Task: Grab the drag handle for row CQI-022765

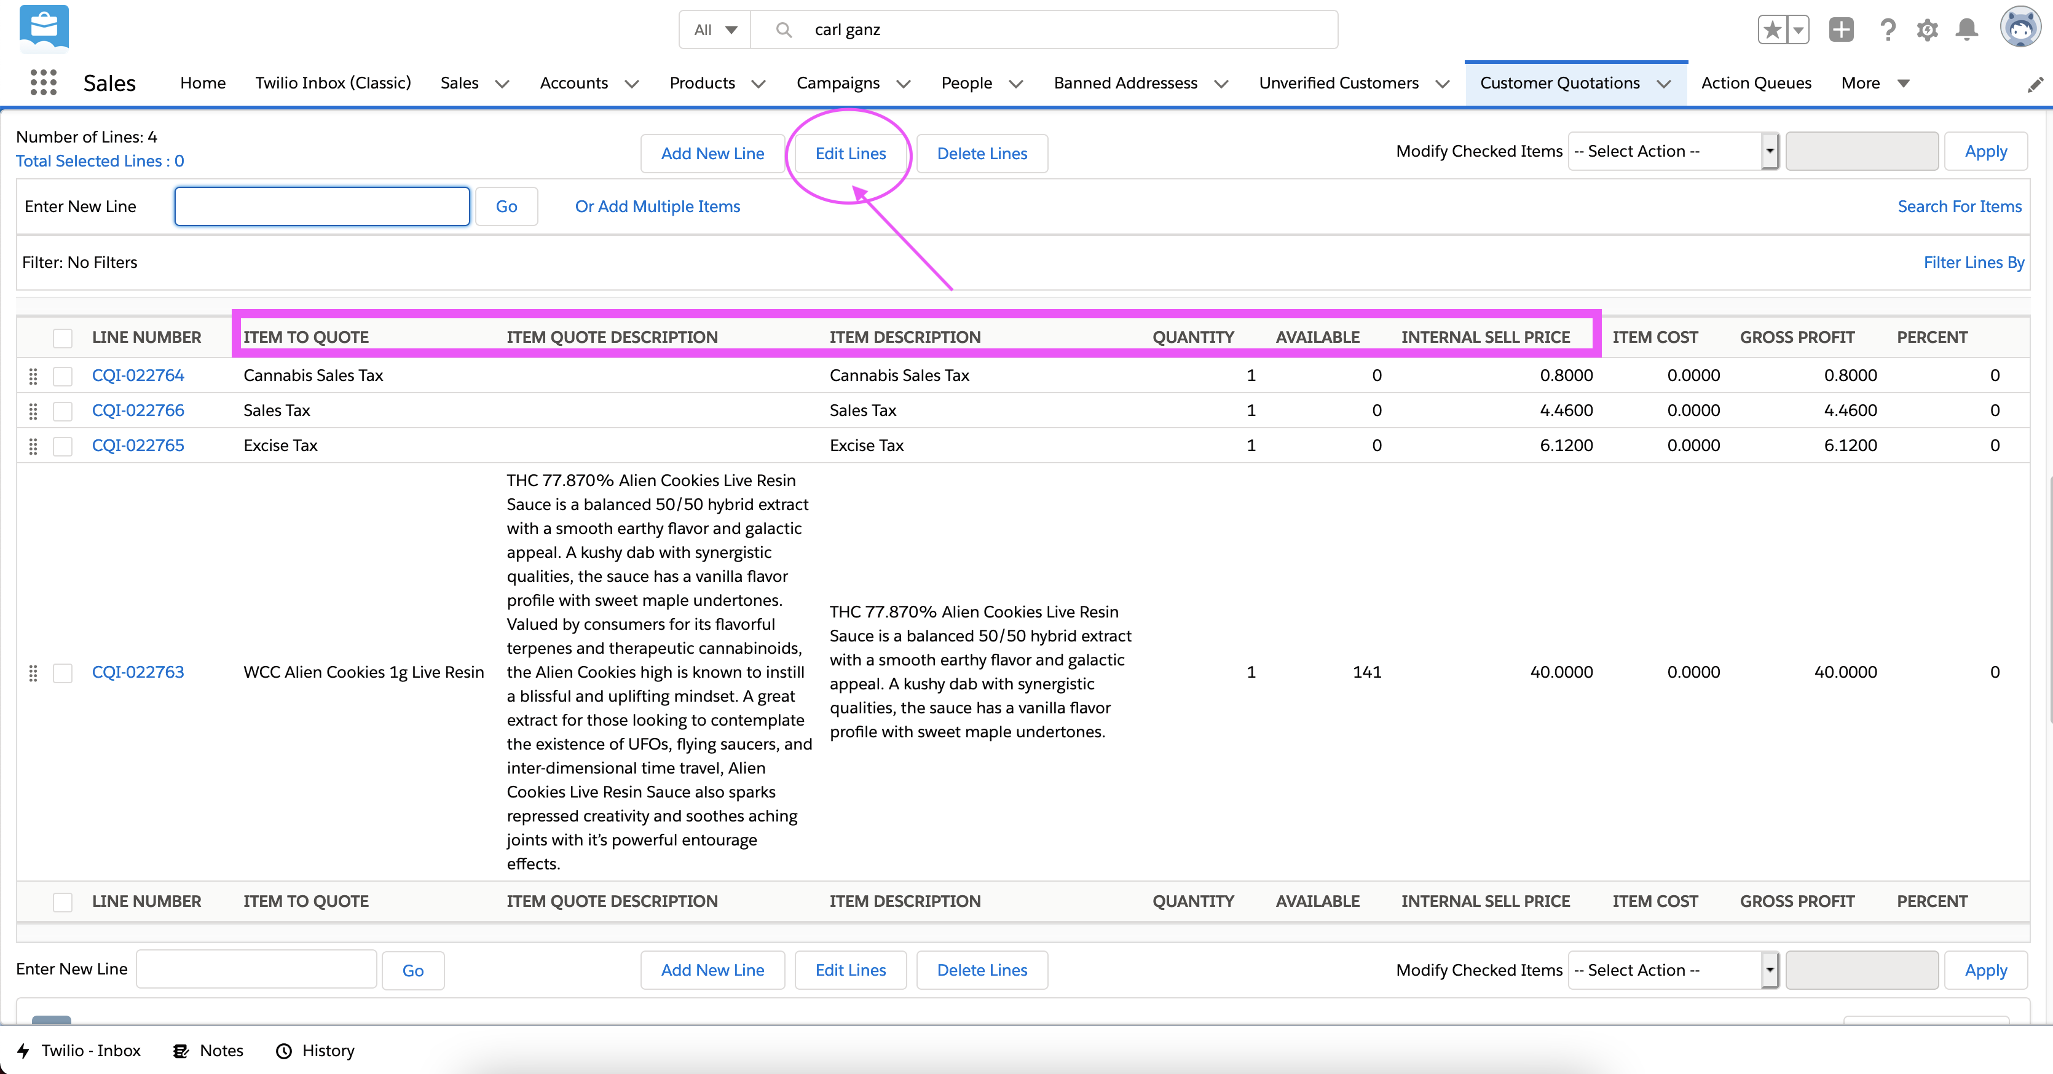Action: click(33, 446)
